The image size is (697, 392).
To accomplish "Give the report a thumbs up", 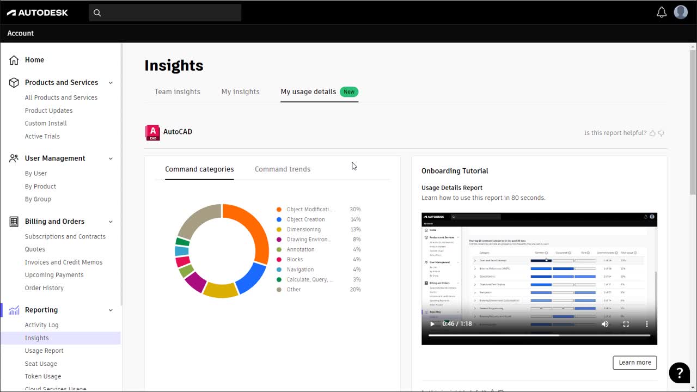I will (x=652, y=133).
